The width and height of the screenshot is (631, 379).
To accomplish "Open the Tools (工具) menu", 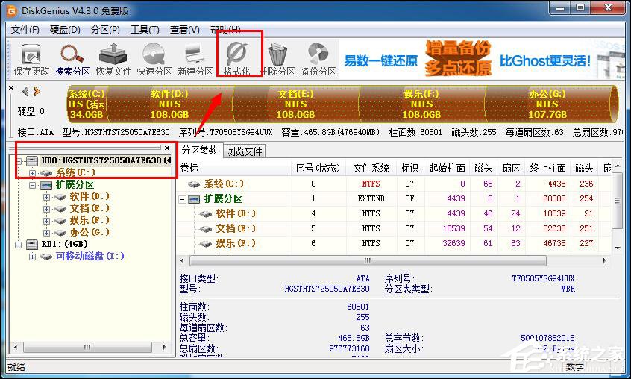I will 145,29.
